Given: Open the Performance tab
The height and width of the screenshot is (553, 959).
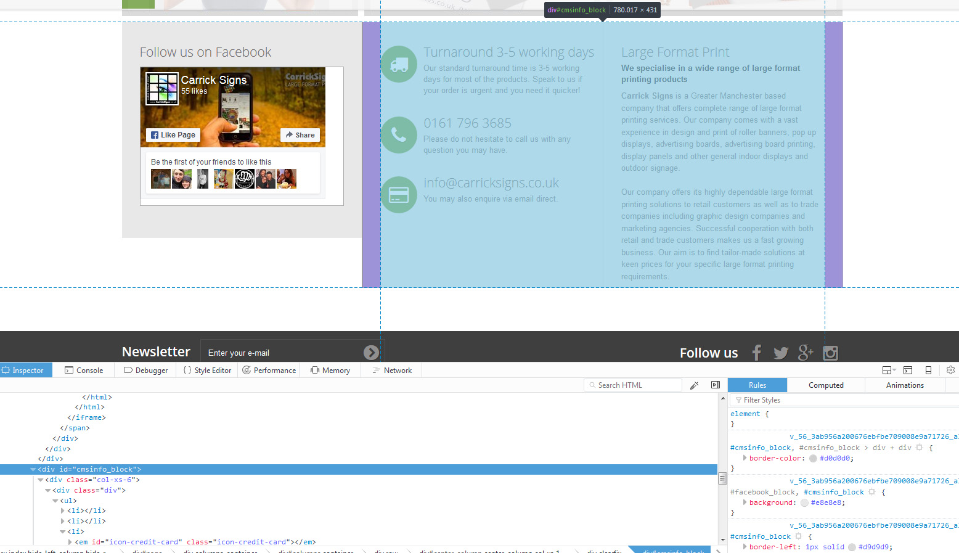Looking at the screenshot, I should click(269, 370).
